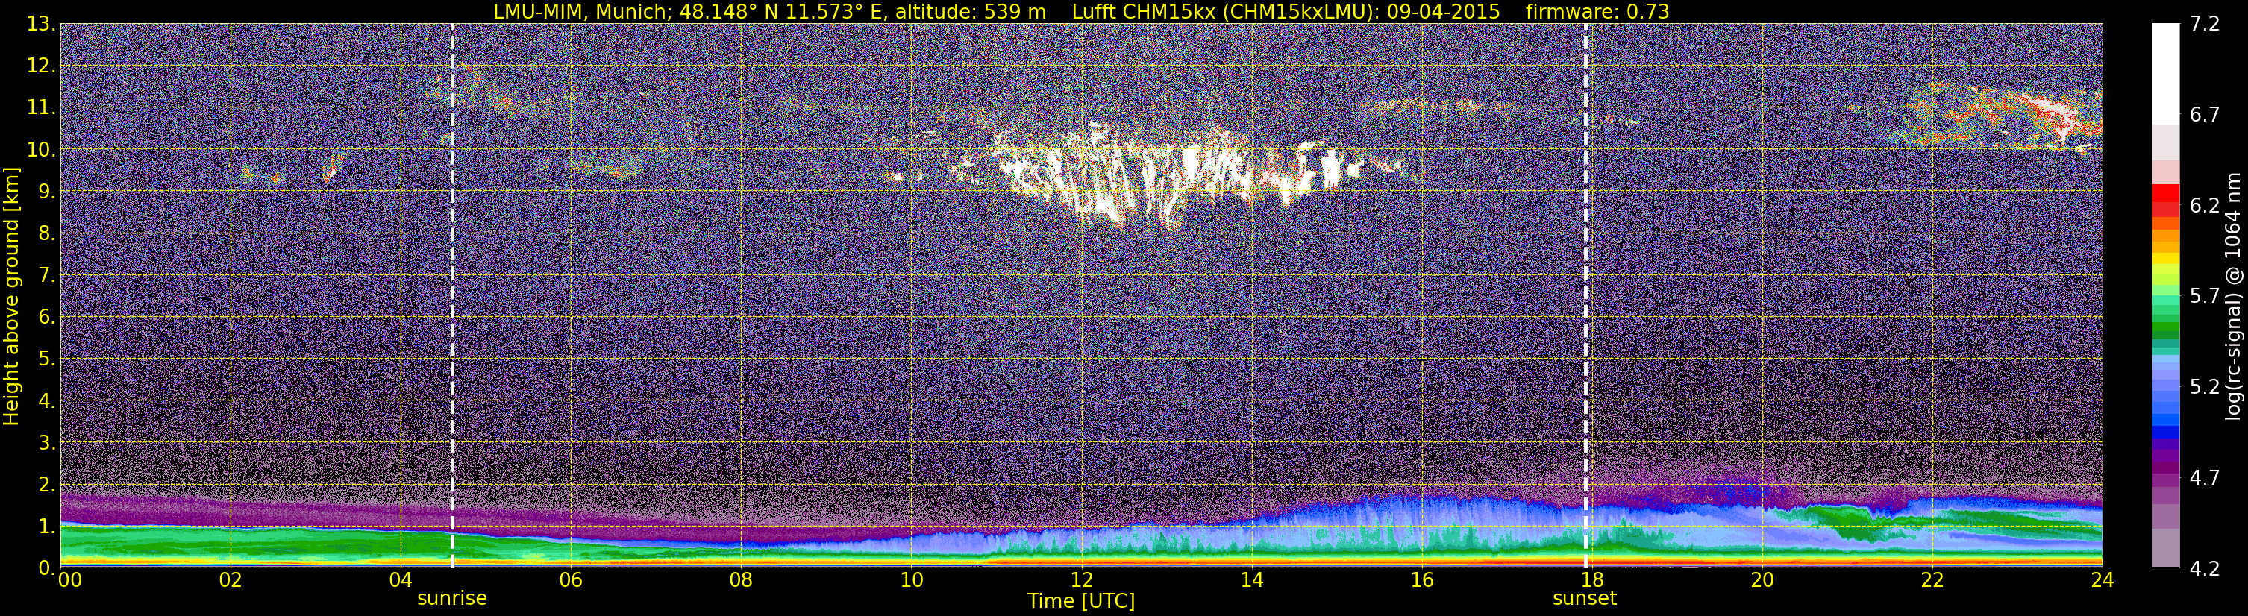Click the time axis tick 20
The image size is (2248, 616).
tap(1762, 580)
